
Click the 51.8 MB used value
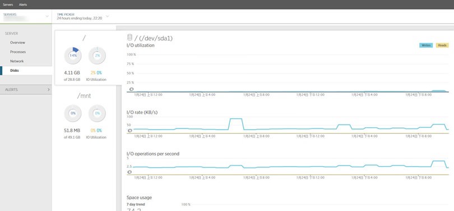coord(72,131)
